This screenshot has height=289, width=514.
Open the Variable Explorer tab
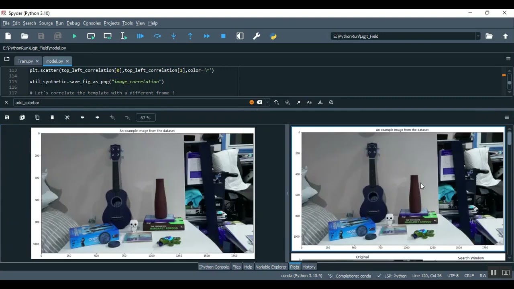[271, 267]
